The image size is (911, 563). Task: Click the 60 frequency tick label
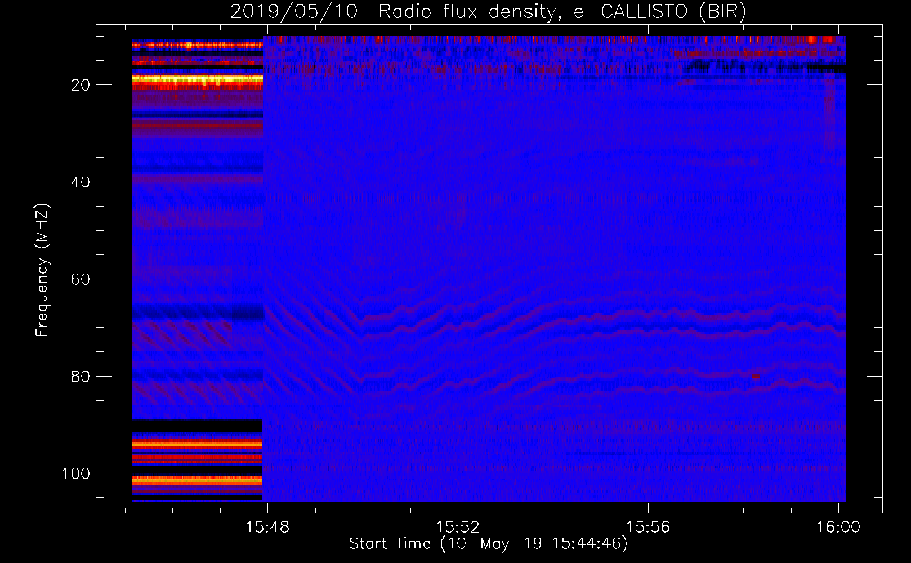tap(81, 280)
